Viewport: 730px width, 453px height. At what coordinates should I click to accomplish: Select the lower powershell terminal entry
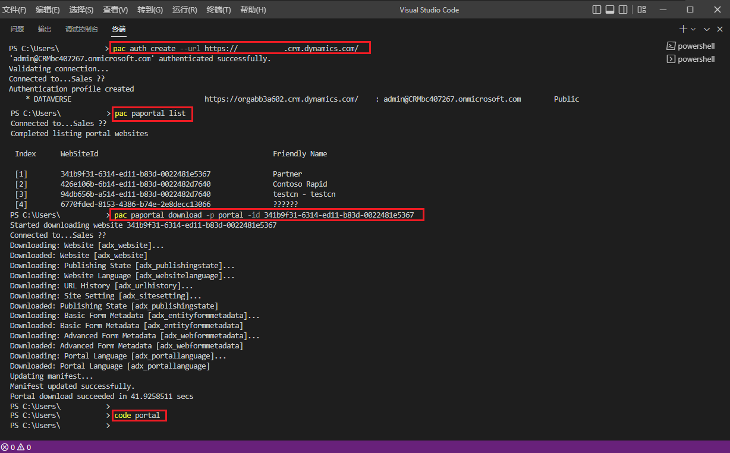tap(690, 59)
